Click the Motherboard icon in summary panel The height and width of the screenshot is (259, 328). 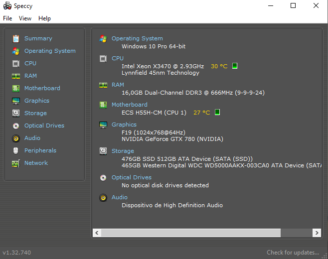103,105
